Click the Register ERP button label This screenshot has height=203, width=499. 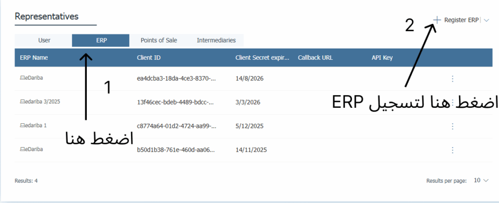pyautogui.click(x=461, y=20)
